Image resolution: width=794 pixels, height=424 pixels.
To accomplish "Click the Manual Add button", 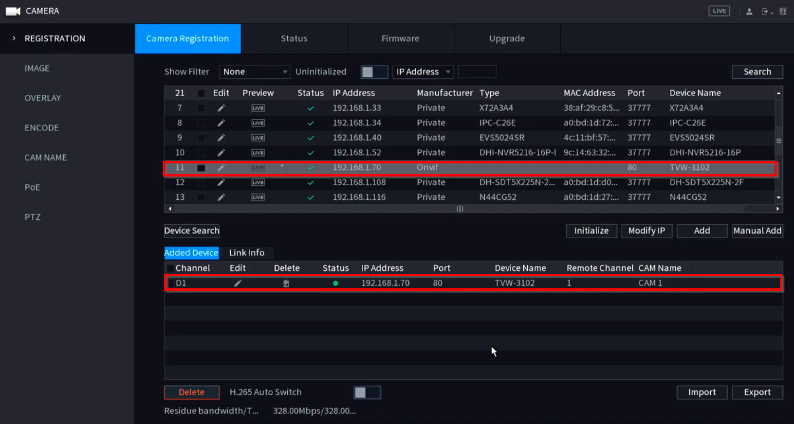I will [757, 230].
